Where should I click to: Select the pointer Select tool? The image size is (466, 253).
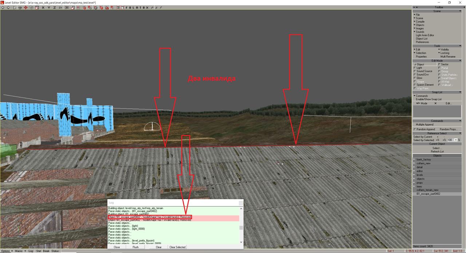15,8
